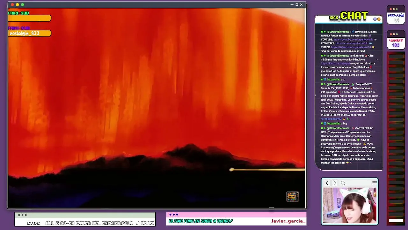
Task: Click the Javier_garcia_ latest follower name
Action: pos(288,221)
